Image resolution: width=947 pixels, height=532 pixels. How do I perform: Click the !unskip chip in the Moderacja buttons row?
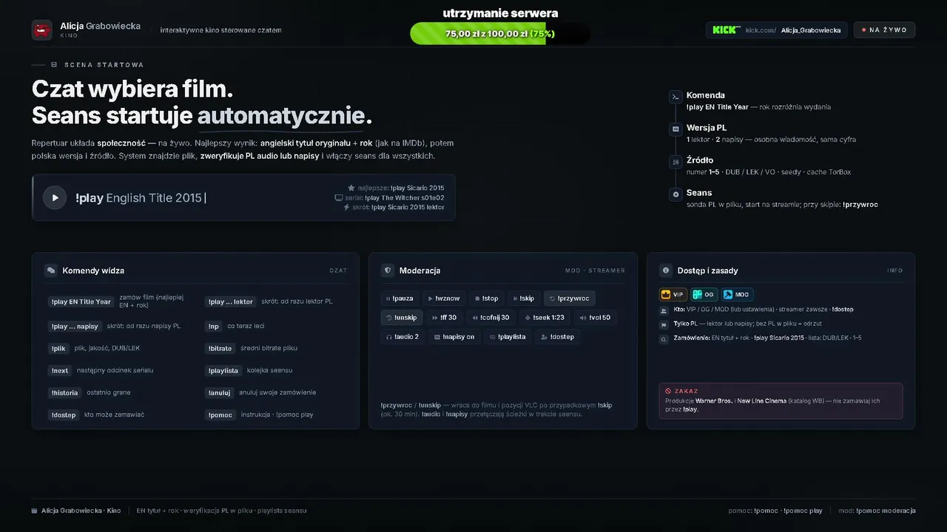(x=401, y=317)
